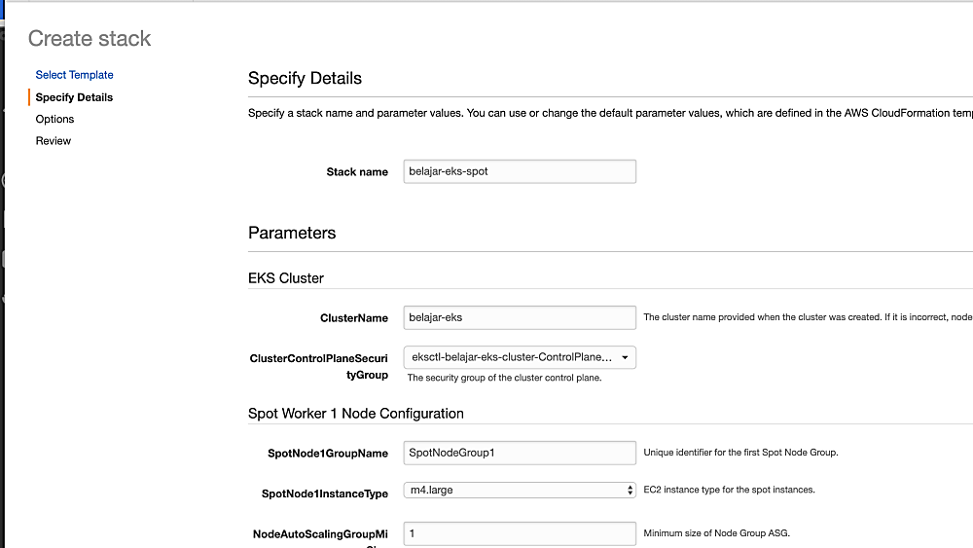Focus the ClusterName text field

(520, 317)
